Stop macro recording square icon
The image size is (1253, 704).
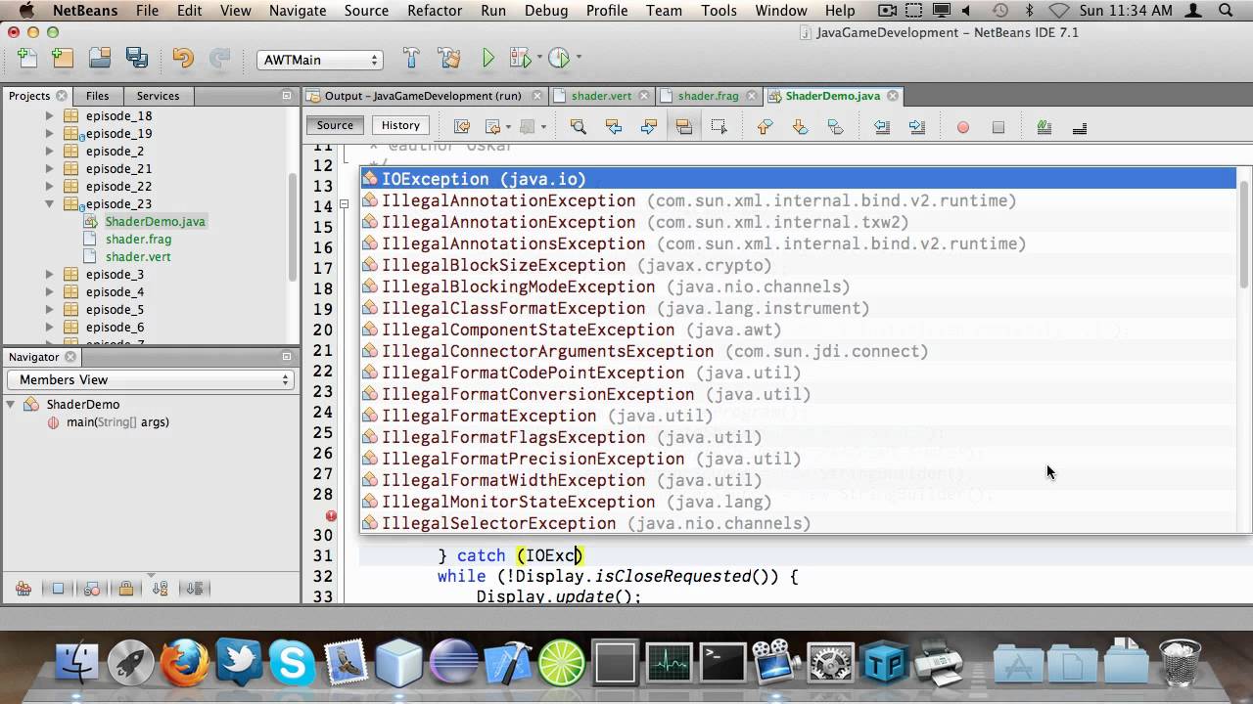[x=998, y=127]
